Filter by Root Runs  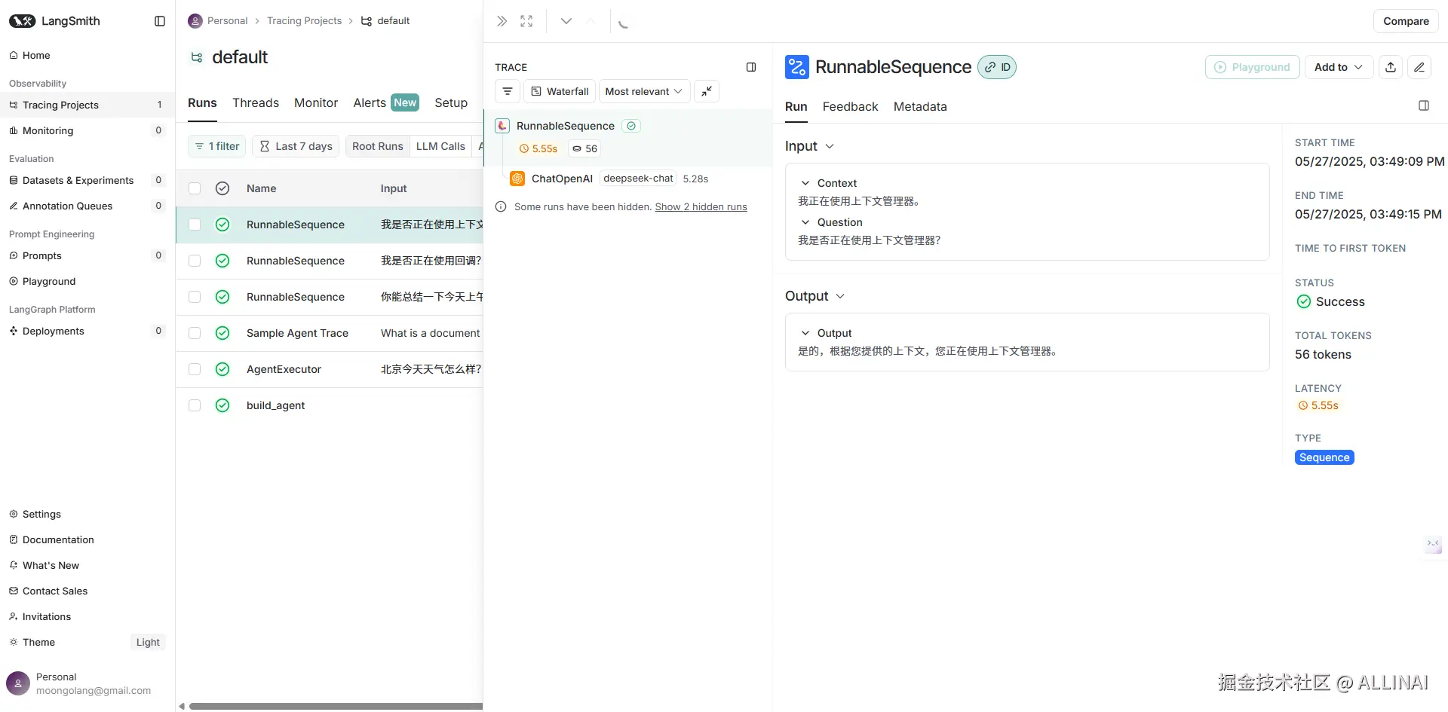(377, 146)
